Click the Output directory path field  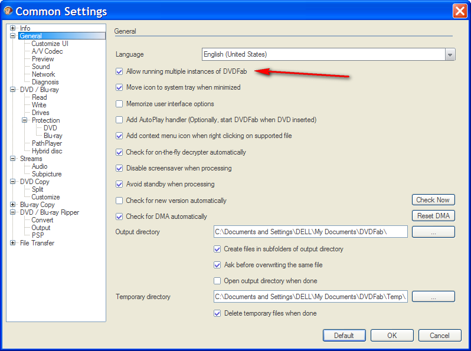310,232
